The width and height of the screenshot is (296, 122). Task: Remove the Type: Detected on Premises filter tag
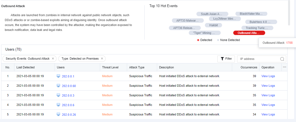tap(102, 59)
